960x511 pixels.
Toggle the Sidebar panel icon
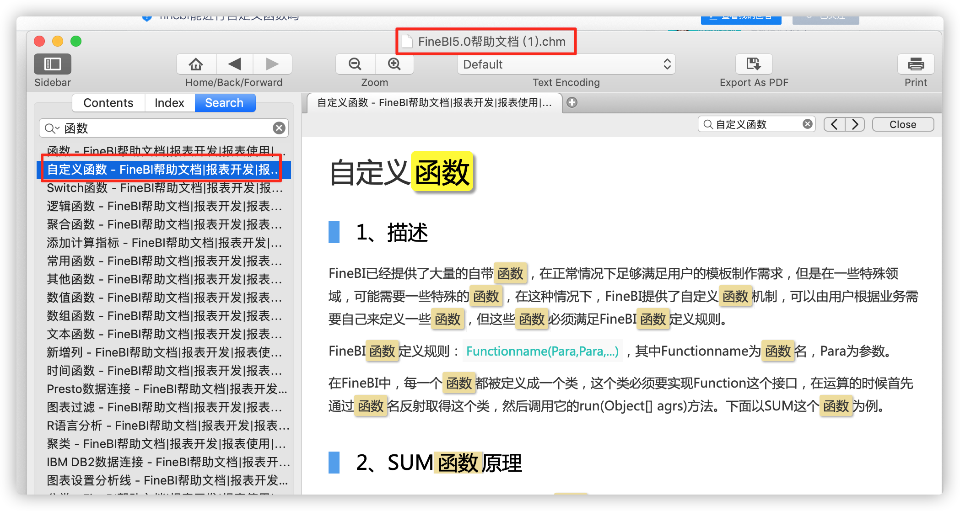coord(52,64)
